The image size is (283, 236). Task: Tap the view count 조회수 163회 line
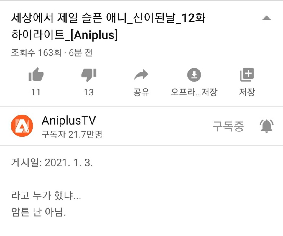[x=52, y=53]
